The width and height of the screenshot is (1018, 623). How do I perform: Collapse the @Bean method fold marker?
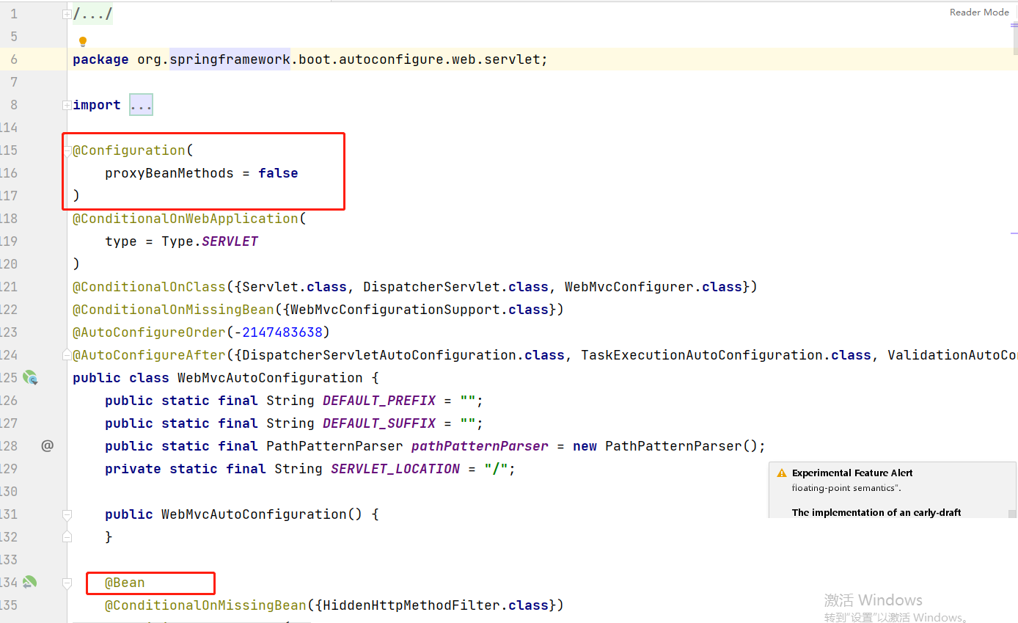[x=67, y=583]
